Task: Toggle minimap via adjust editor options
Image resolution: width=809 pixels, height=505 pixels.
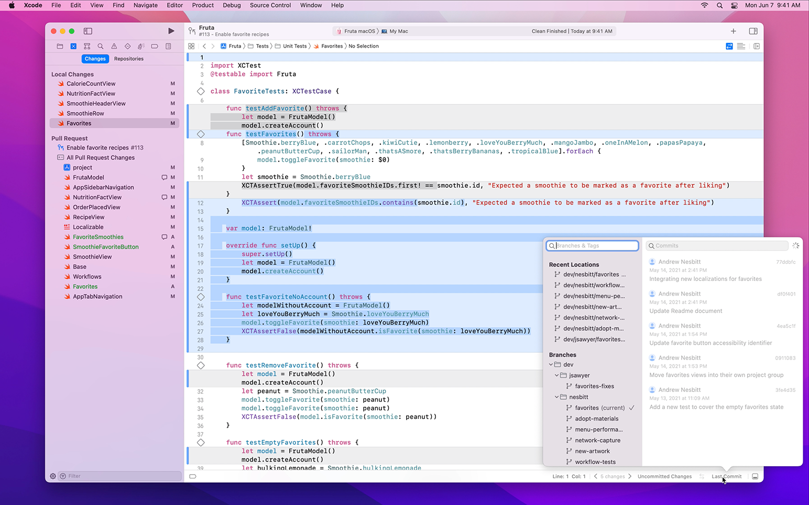Action: coord(741,46)
